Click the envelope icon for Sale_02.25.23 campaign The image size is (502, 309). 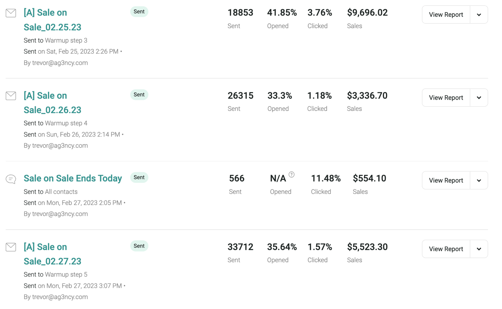(x=11, y=13)
